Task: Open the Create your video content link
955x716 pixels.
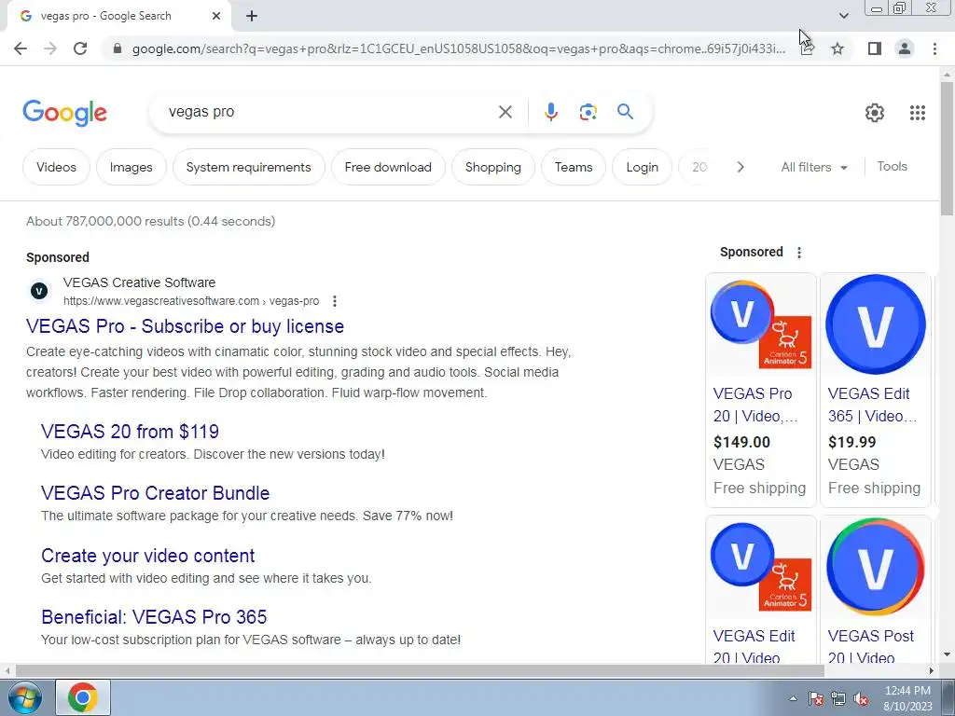Action: (x=148, y=556)
